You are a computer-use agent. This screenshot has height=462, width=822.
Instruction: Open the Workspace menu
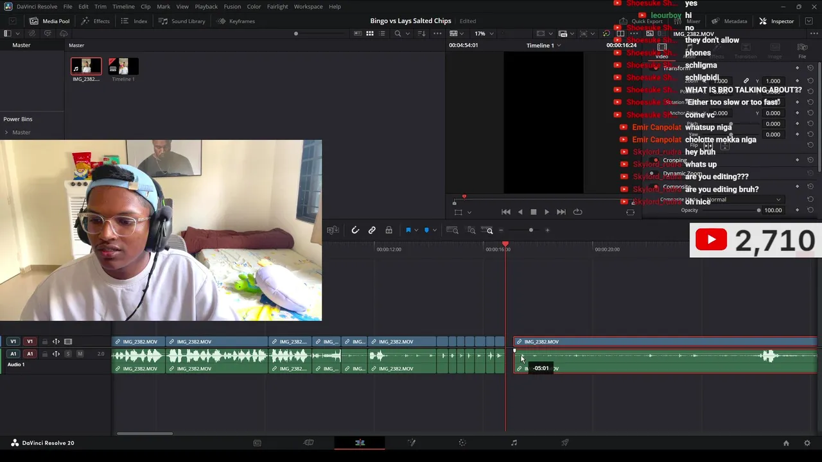[x=308, y=6]
